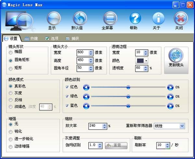Select 圆角矩形 lens shape
The height and width of the screenshot is (159, 195).
click(x=11, y=60)
